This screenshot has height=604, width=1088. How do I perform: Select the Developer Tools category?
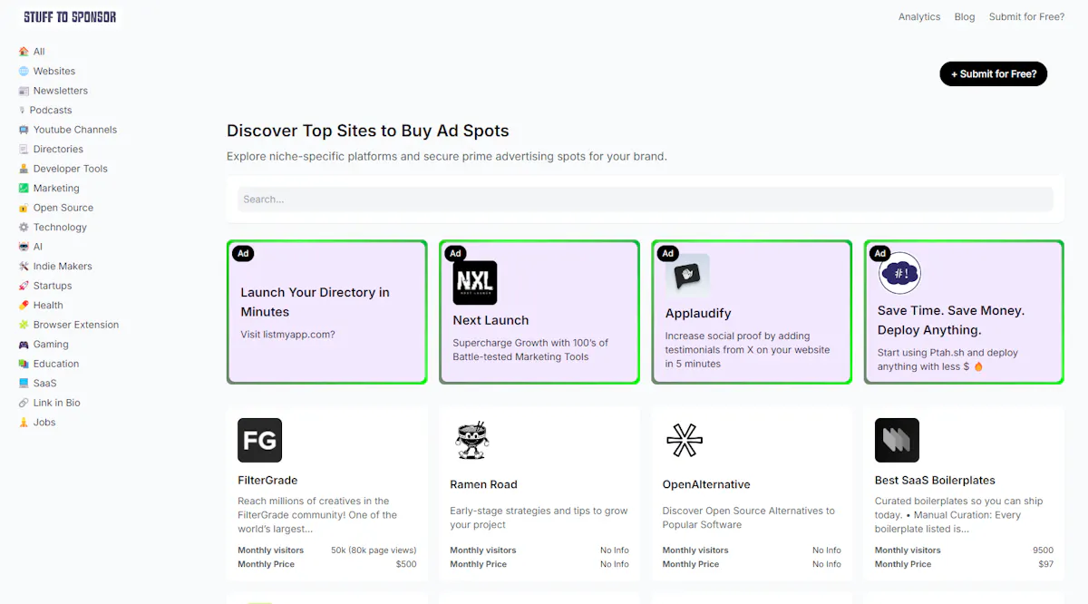point(71,169)
